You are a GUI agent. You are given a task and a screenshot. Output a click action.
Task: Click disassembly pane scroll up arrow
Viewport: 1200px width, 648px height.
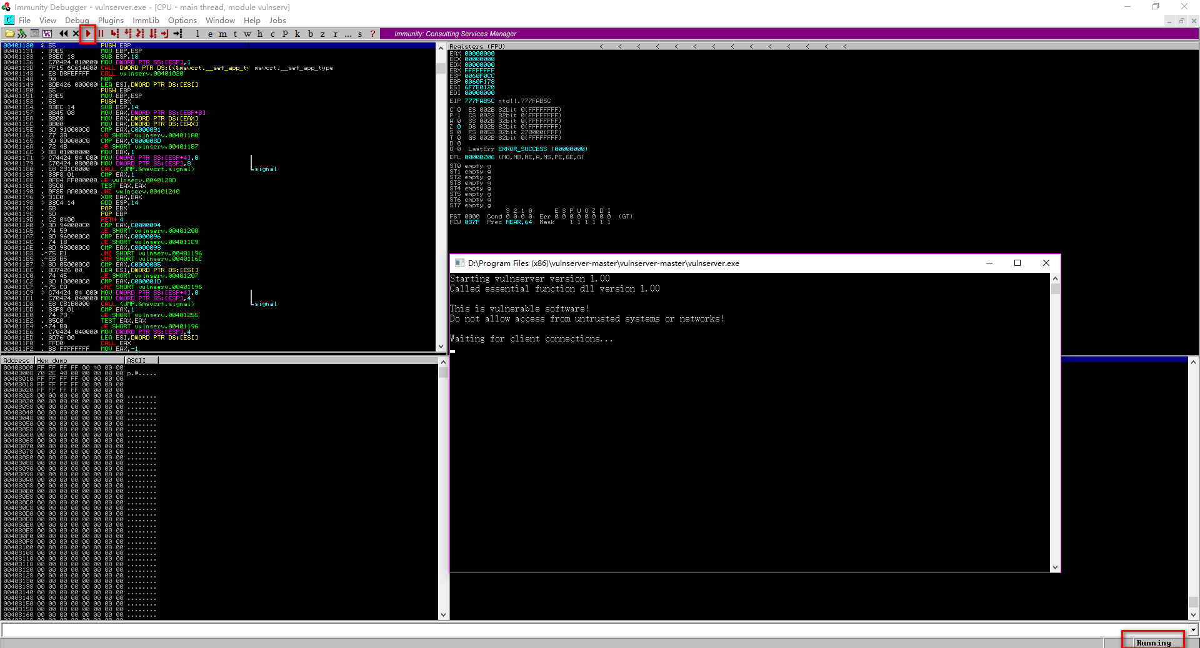point(441,48)
